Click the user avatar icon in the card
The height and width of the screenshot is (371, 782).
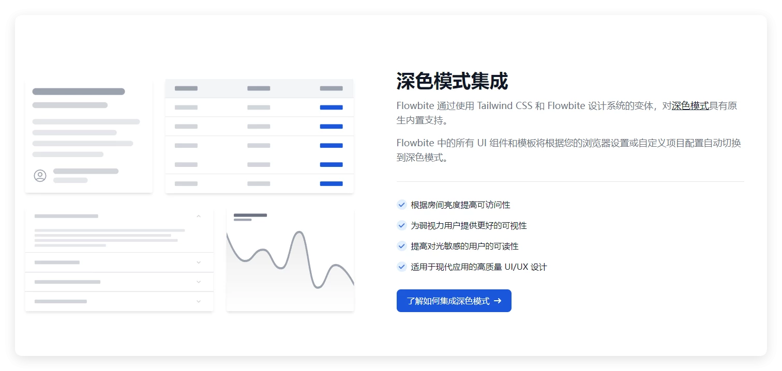point(40,176)
